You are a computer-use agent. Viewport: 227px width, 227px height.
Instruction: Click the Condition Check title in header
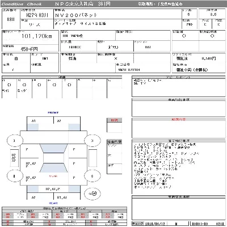coord(22,4)
